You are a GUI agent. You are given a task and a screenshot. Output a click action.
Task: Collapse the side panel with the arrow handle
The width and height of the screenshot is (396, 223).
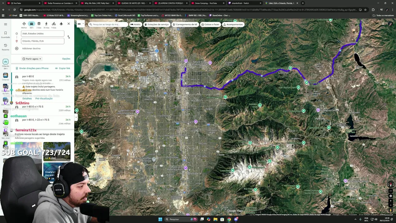click(x=76, y=117)
